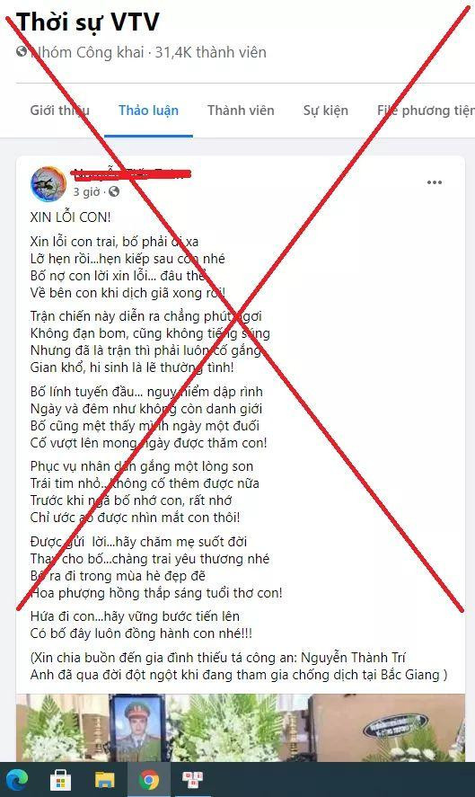
Task: Click the Nhóm Công khai group type label
Action: pyautogui.click(x=87, y=52)
